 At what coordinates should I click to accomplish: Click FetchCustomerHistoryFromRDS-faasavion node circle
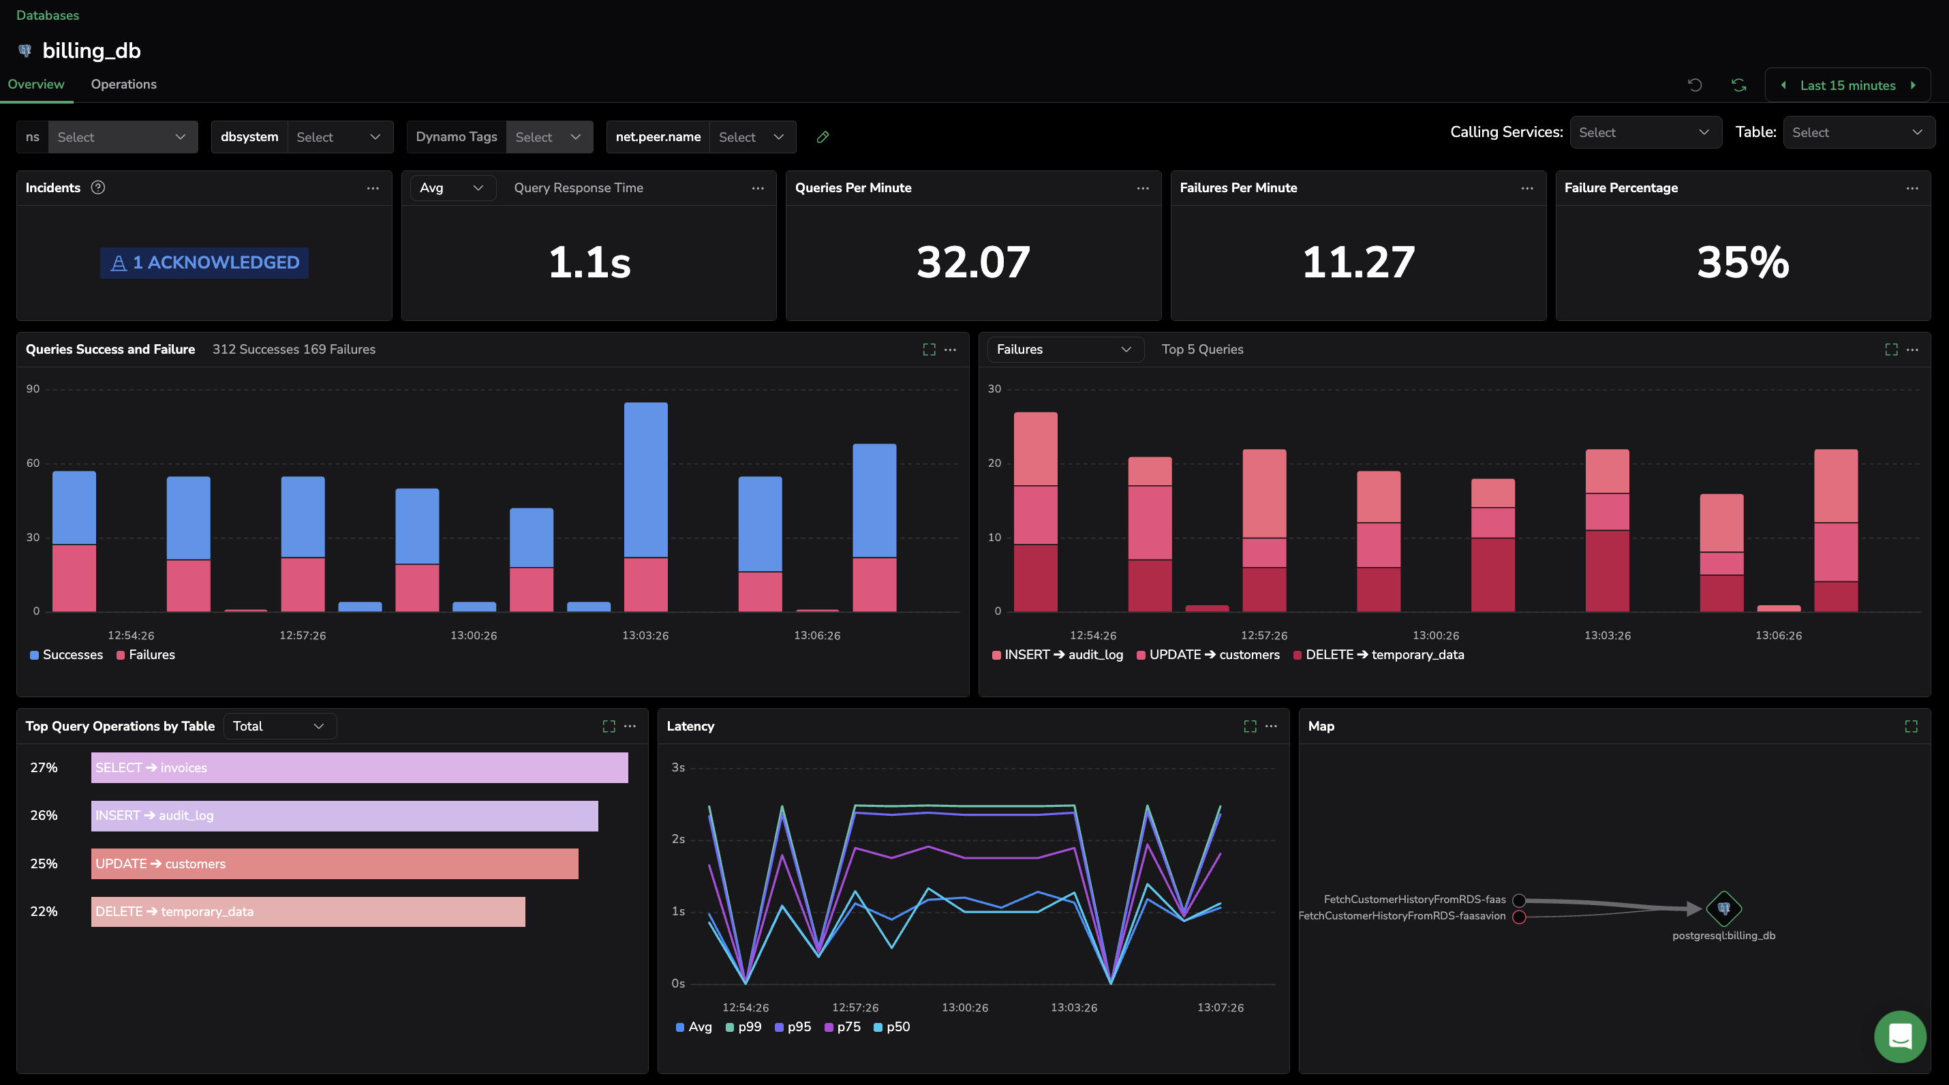(1519, 917)
